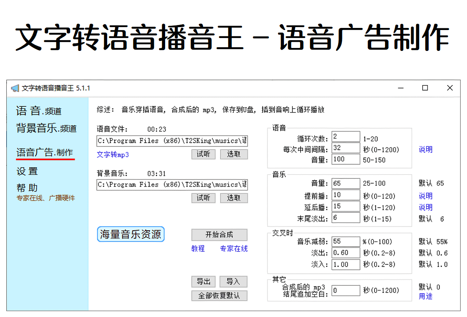Screen dimensions: 467x317
Task: Select 语音广告.制作 sidebar item
Action: pyautogui.click(x=45, y=152)
